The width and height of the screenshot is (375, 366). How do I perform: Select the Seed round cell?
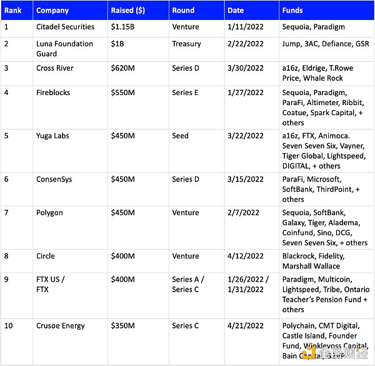point(180,136)
